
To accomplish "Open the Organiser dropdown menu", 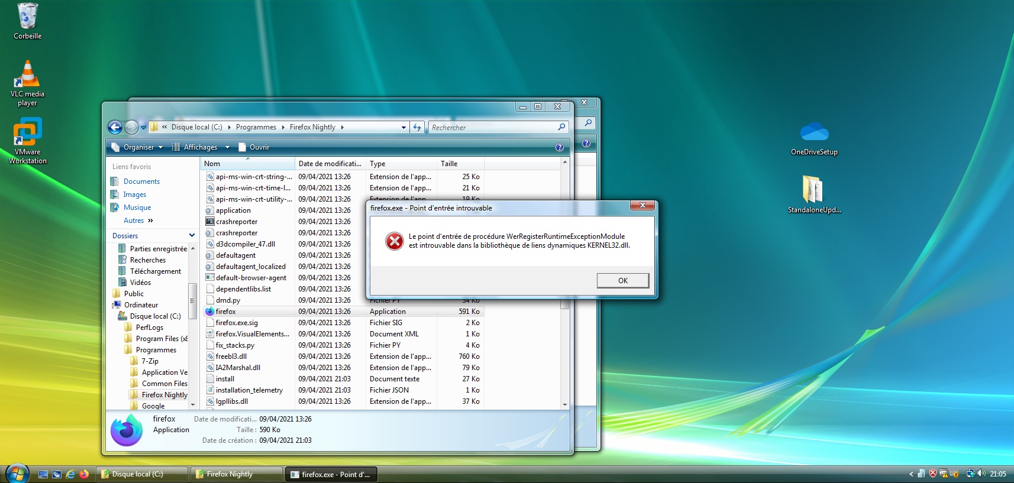I will (x=138, y=147).
